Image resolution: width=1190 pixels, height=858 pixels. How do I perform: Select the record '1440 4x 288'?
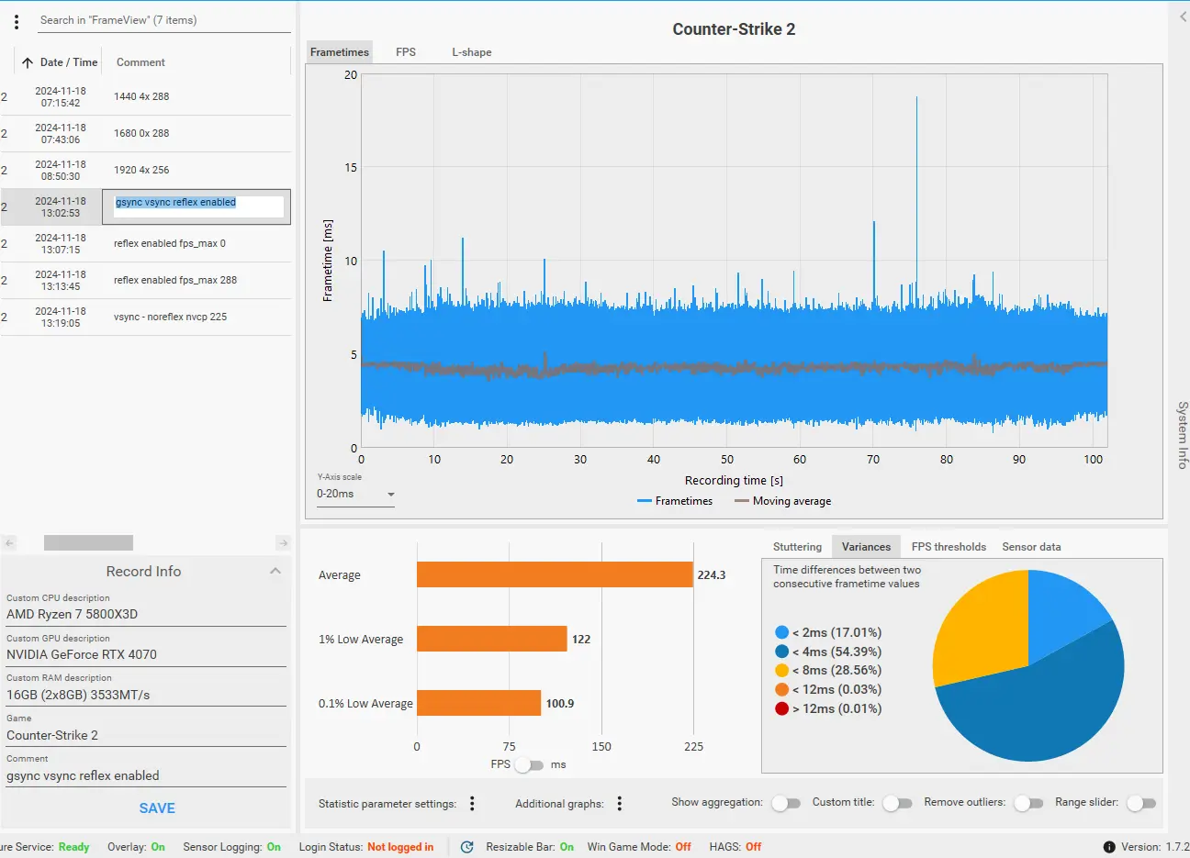[x=146, y=96]
